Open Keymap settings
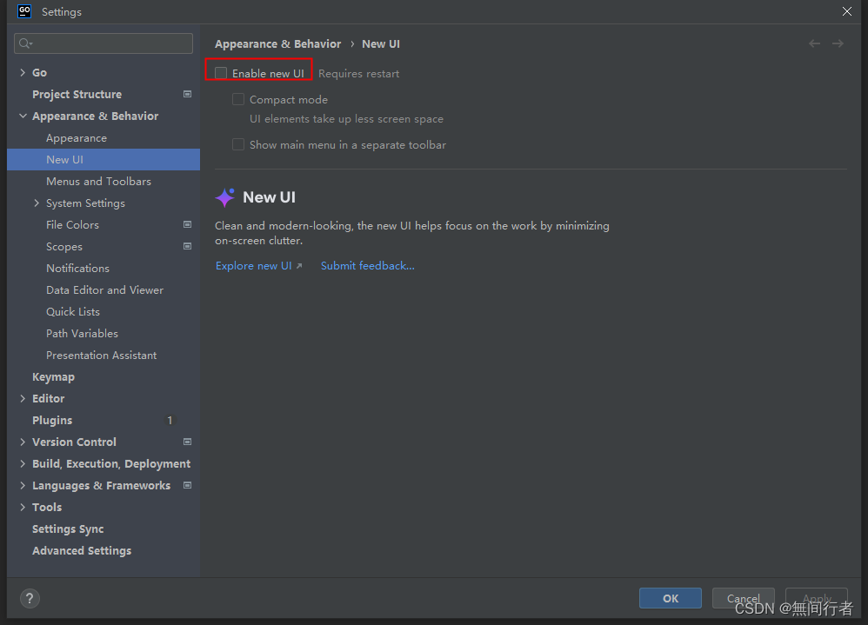This screenshot has height=625, width=868. 53,376
